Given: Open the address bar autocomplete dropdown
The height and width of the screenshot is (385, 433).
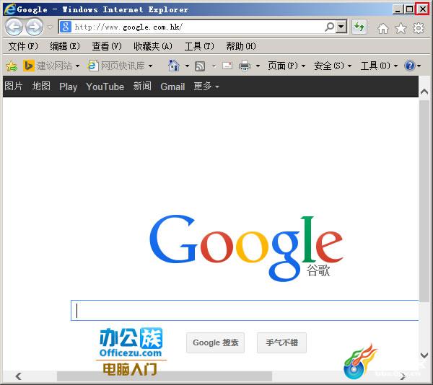Looking at the screenshot, I should 341,27.
